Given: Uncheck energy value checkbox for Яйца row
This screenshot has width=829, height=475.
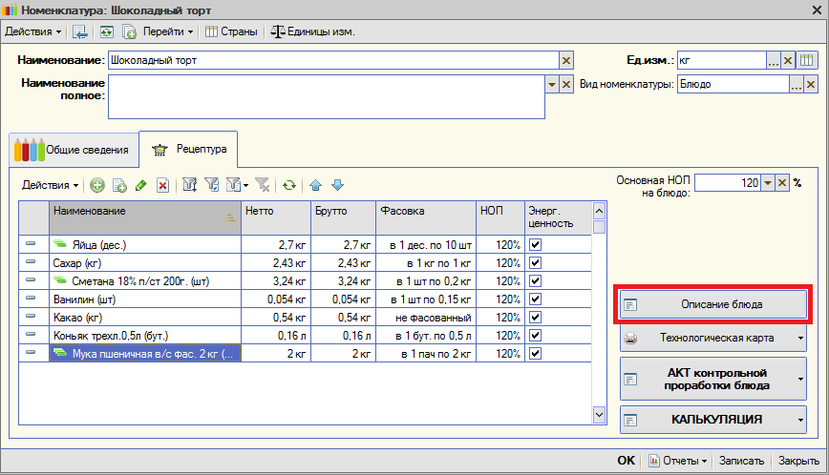Looking at the screenshot, I should (535, 245).
